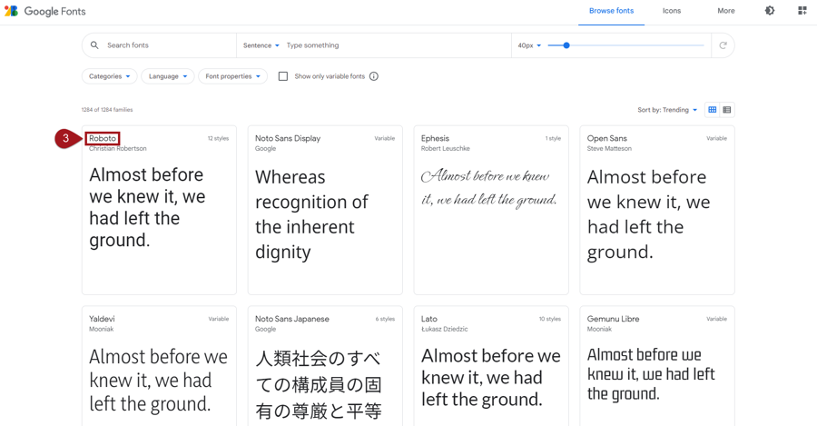Open the Roboto font link
The height and width of the screenshot is (426, 817).
[x=103, y=139]
